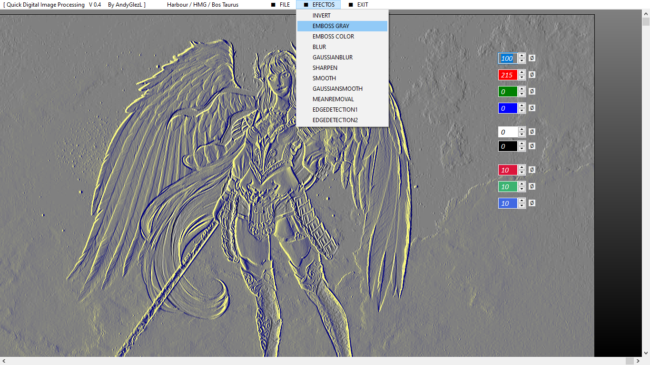Click the reset Ø button beside the green 0 field

[x=532, y=91]
